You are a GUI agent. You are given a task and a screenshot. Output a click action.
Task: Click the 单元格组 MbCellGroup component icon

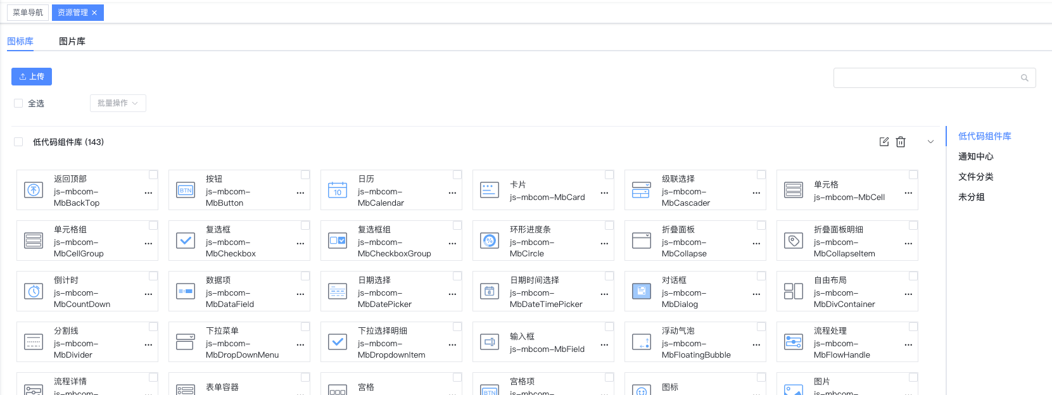pyautogui.click(x=34, y=241)
